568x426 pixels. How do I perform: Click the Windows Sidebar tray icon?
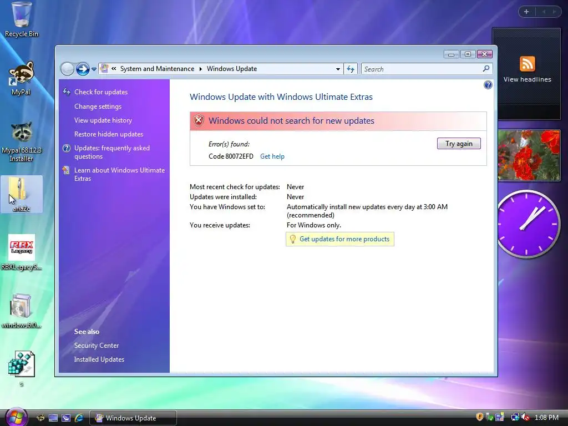pyautogui.click(x=500, y=417)
